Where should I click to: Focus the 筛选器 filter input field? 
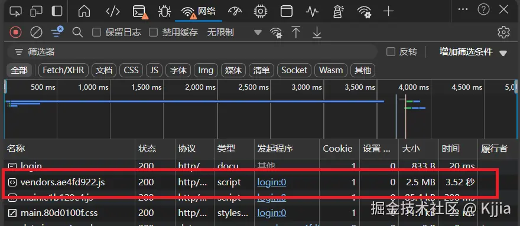193,52
